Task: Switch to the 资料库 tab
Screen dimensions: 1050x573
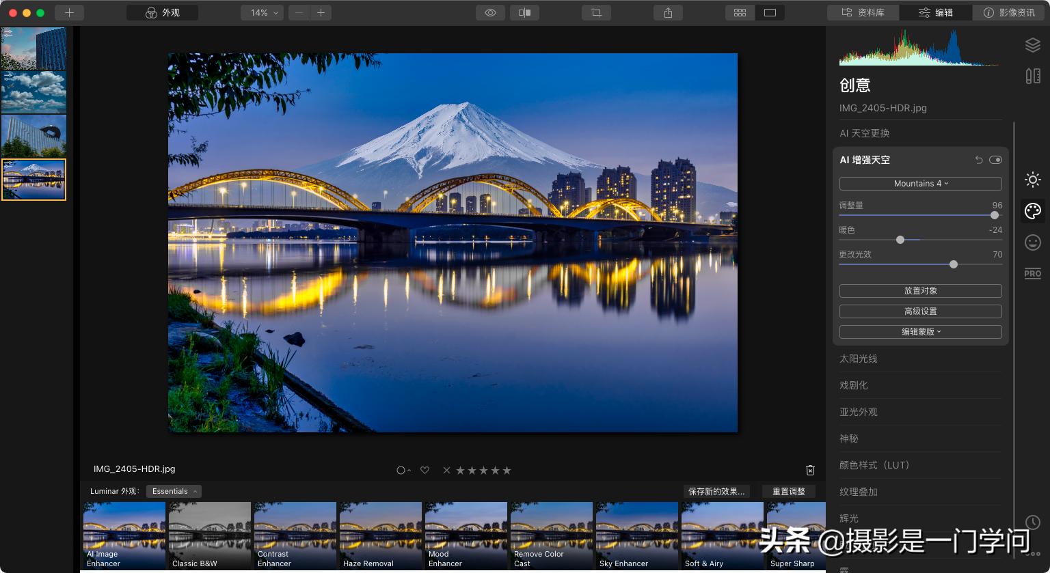Action: [863, 12]
